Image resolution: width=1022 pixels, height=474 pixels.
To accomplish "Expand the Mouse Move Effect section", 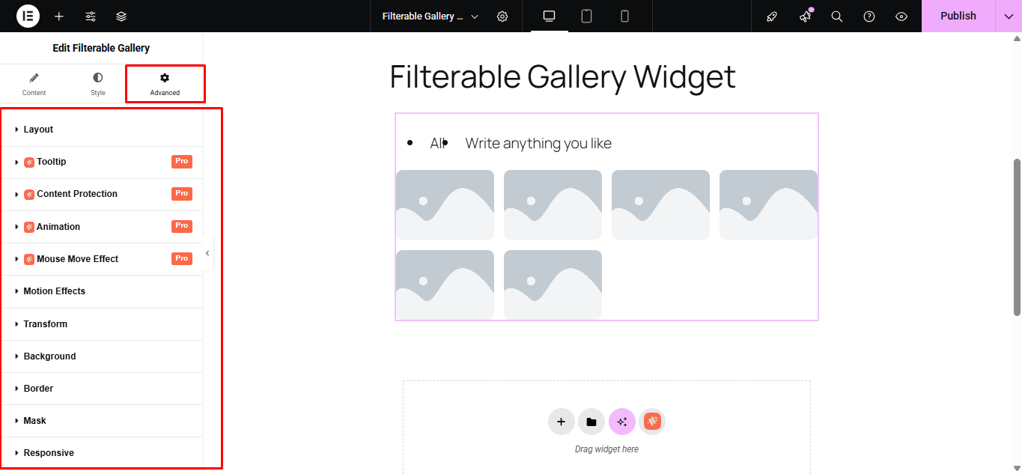I will point(102,259).
